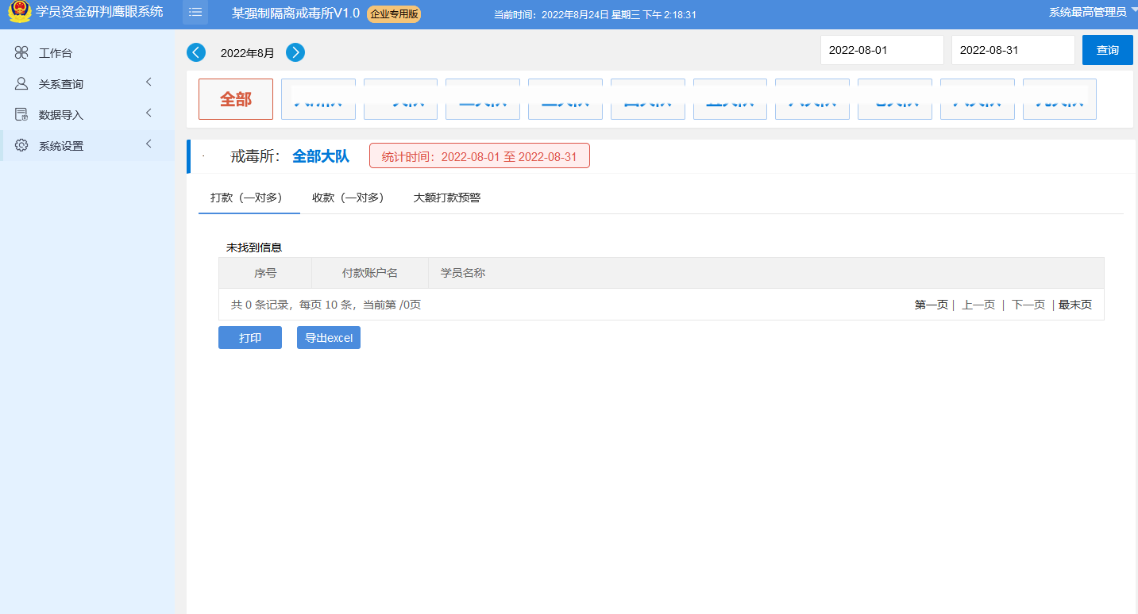Select the 全部 team filter button
The height and width of the screenshot is (614, 1138).
236,99
